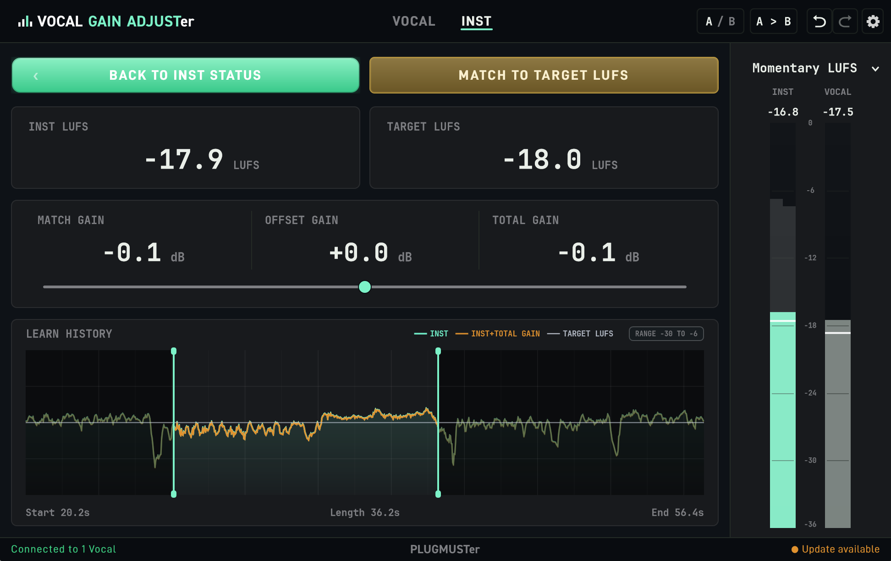Select the learn history end marker
This screenshot has height=561, width=891.
point(438,422)
